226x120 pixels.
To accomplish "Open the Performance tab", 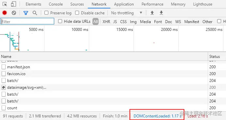I will tap(153, 4).
